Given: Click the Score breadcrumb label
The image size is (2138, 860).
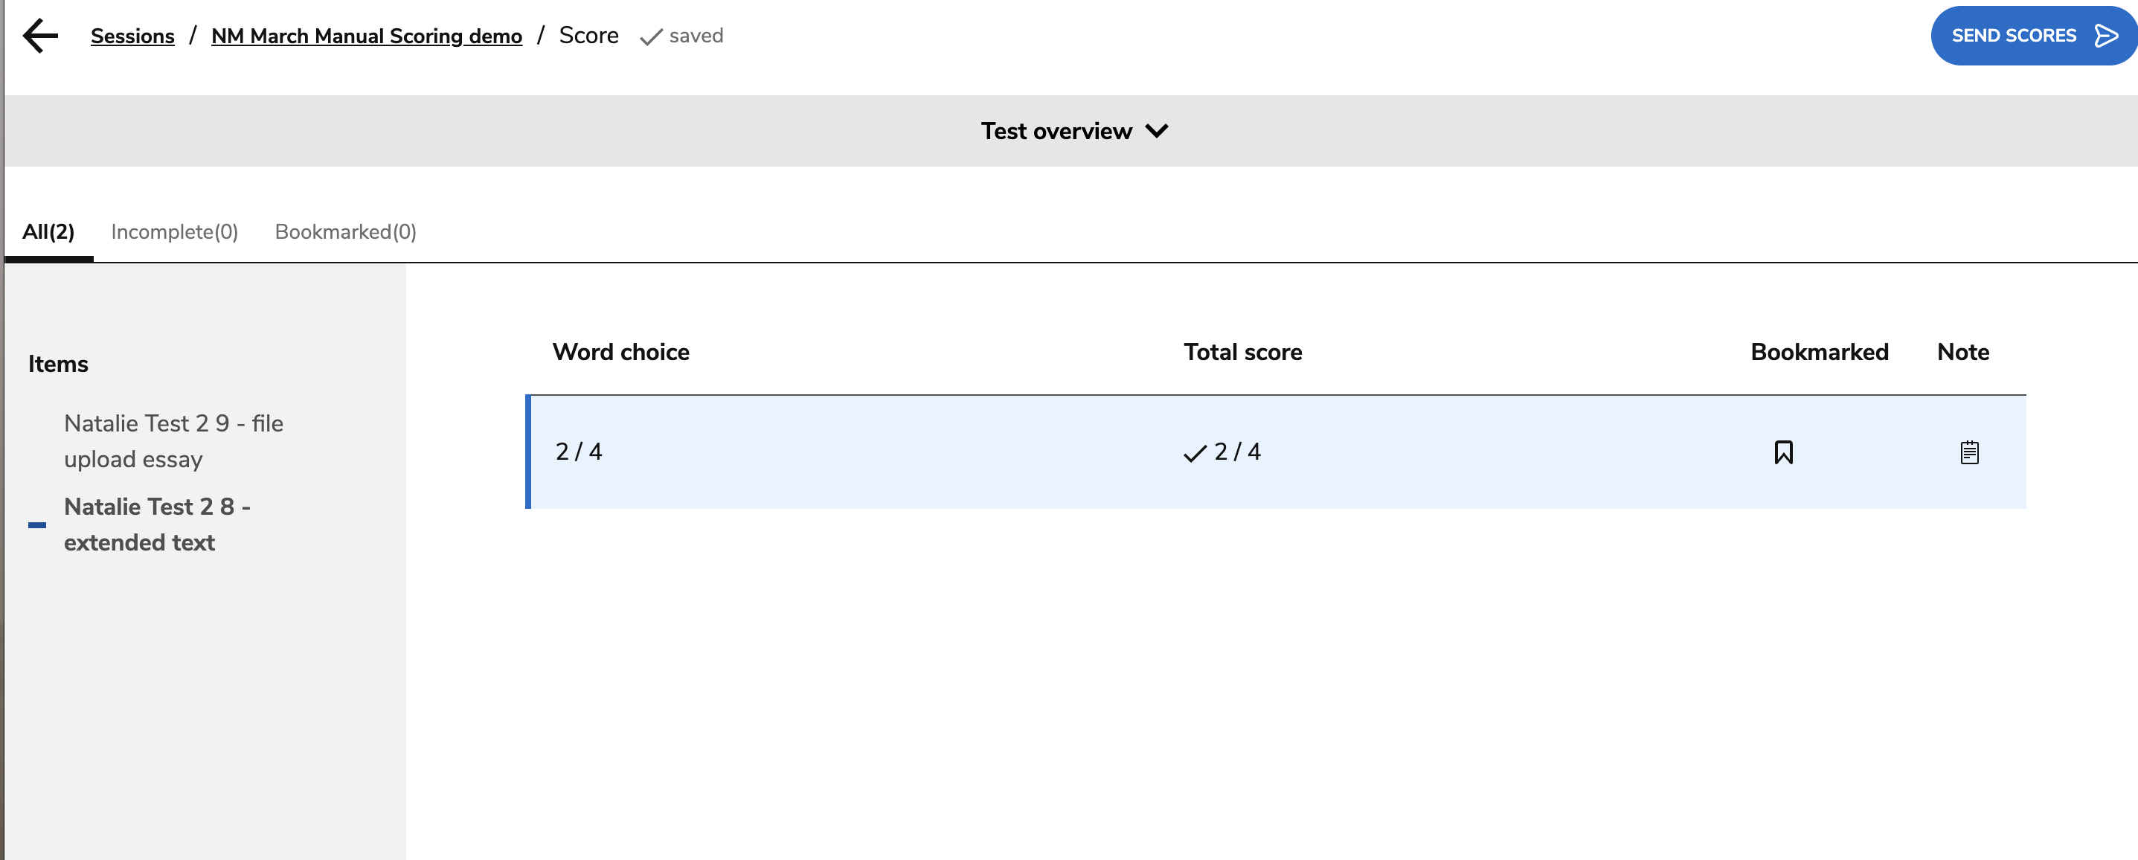Looking at the screenshot, I should 588,36.
